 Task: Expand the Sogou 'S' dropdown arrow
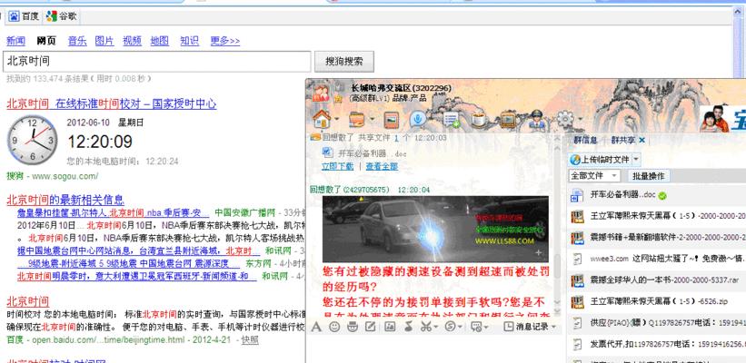tap(460, 327)
